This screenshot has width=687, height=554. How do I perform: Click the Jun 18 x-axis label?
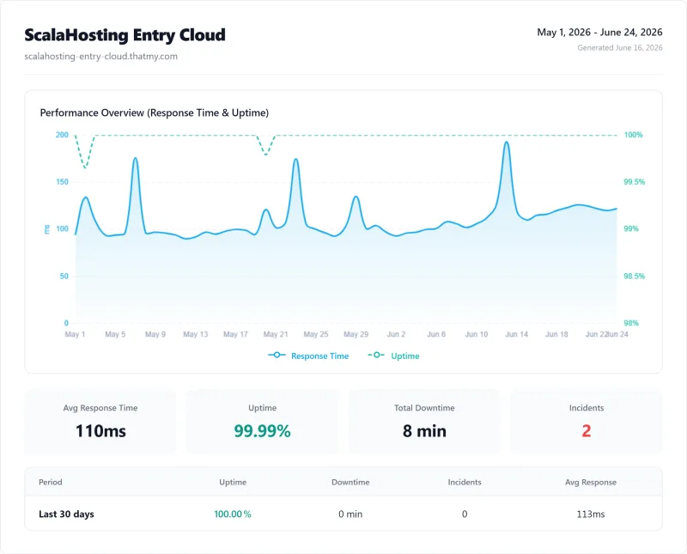click(x=556, y=334)
